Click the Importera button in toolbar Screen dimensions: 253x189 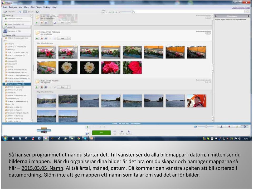pos(10,12)
